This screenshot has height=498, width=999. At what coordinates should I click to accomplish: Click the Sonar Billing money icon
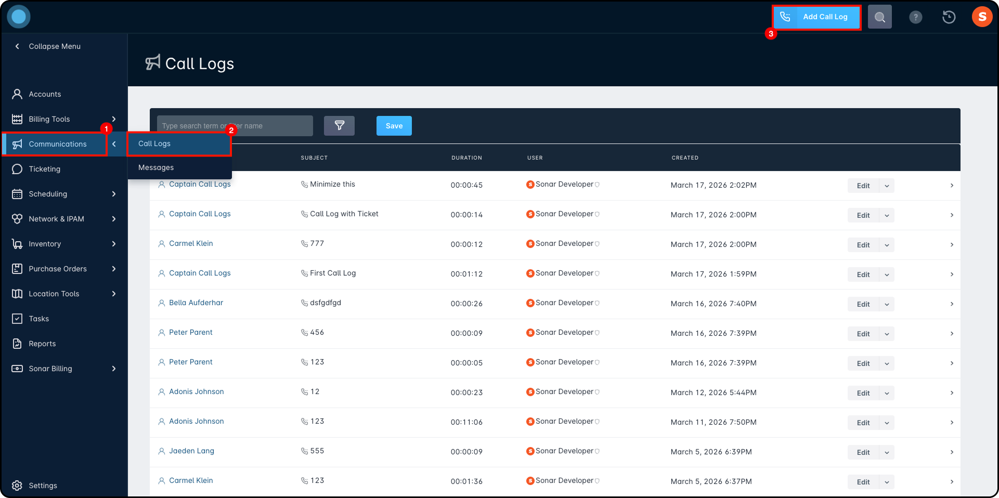pyautogui.click(x=17, y=369)
